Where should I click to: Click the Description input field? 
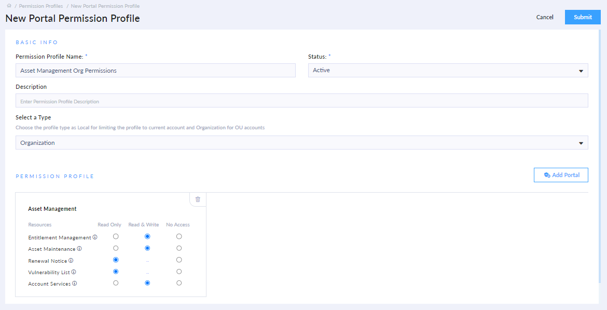[x=303, y=100]
